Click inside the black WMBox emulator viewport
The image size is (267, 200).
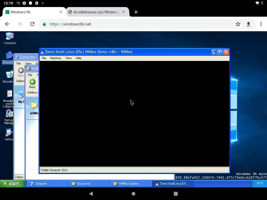[x=135, y=114]
